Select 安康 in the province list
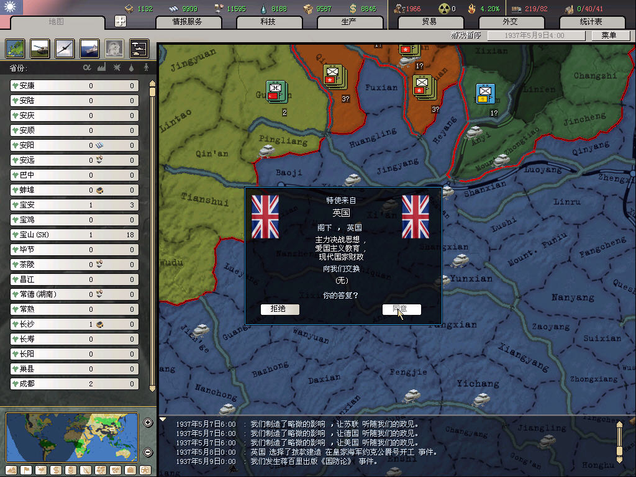636x477 pixels. [75, 86]
